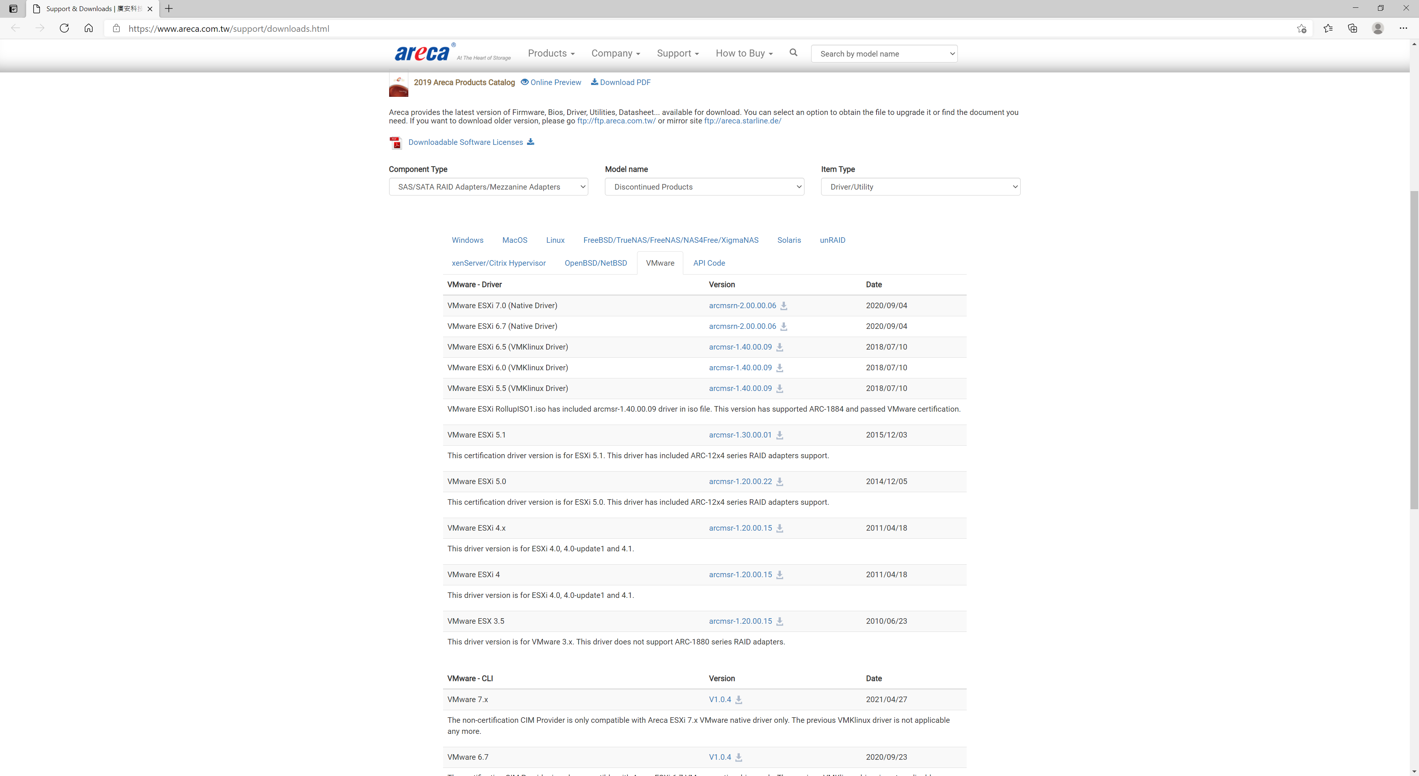Click the user profile avatar

click(x=1378, y=28)
